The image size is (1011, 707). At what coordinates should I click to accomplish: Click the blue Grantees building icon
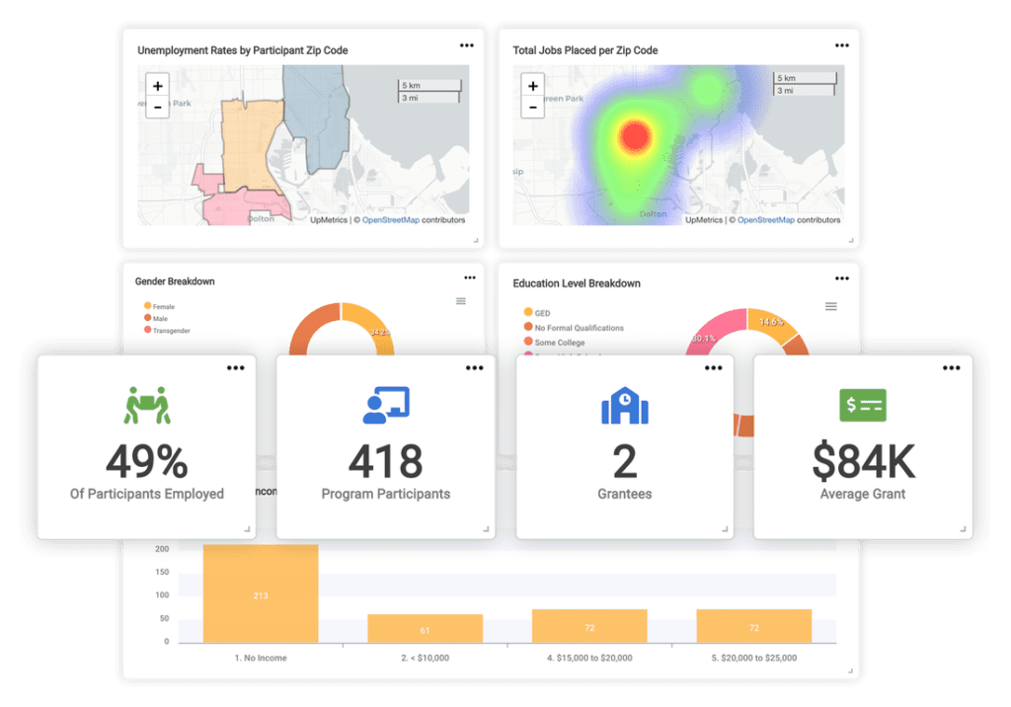click(625, 405)
